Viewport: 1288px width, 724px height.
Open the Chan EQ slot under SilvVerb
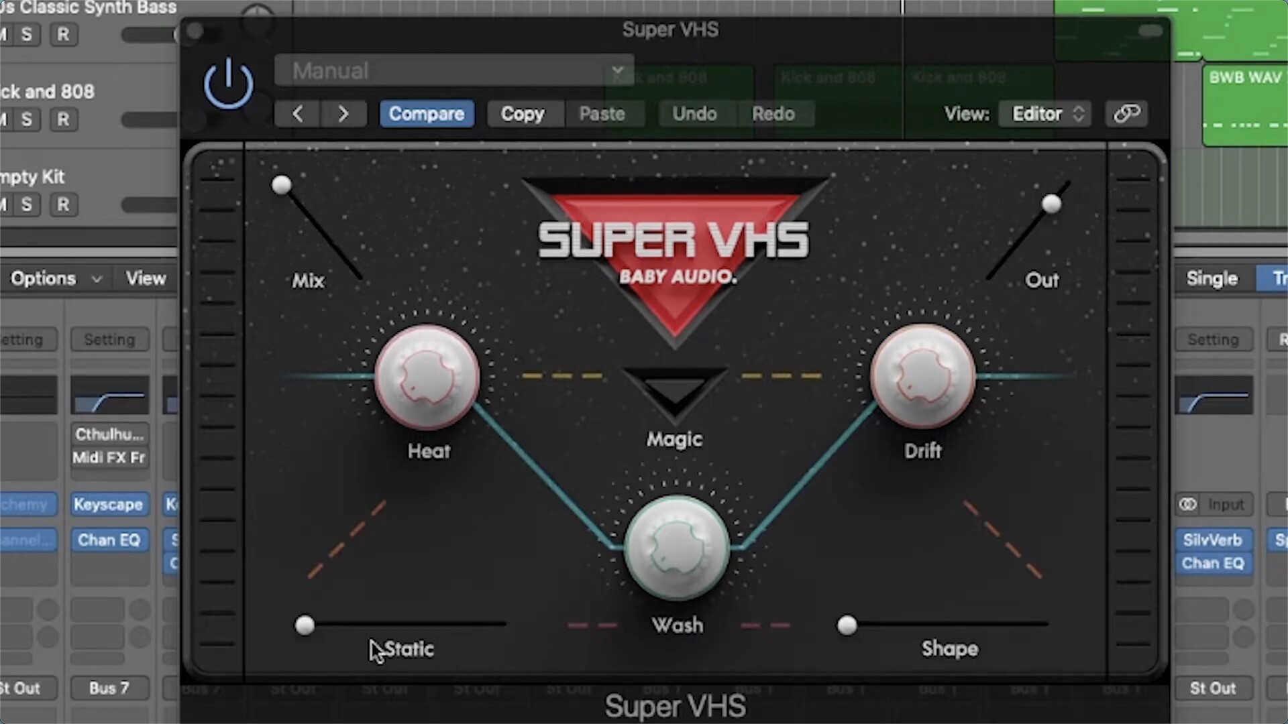1214,564
